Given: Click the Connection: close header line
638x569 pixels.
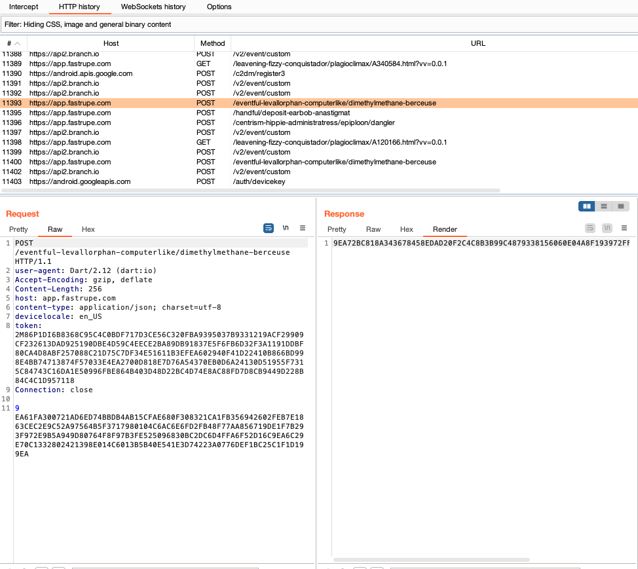Looking at the screenshot, I should click(x=54, y=390).
